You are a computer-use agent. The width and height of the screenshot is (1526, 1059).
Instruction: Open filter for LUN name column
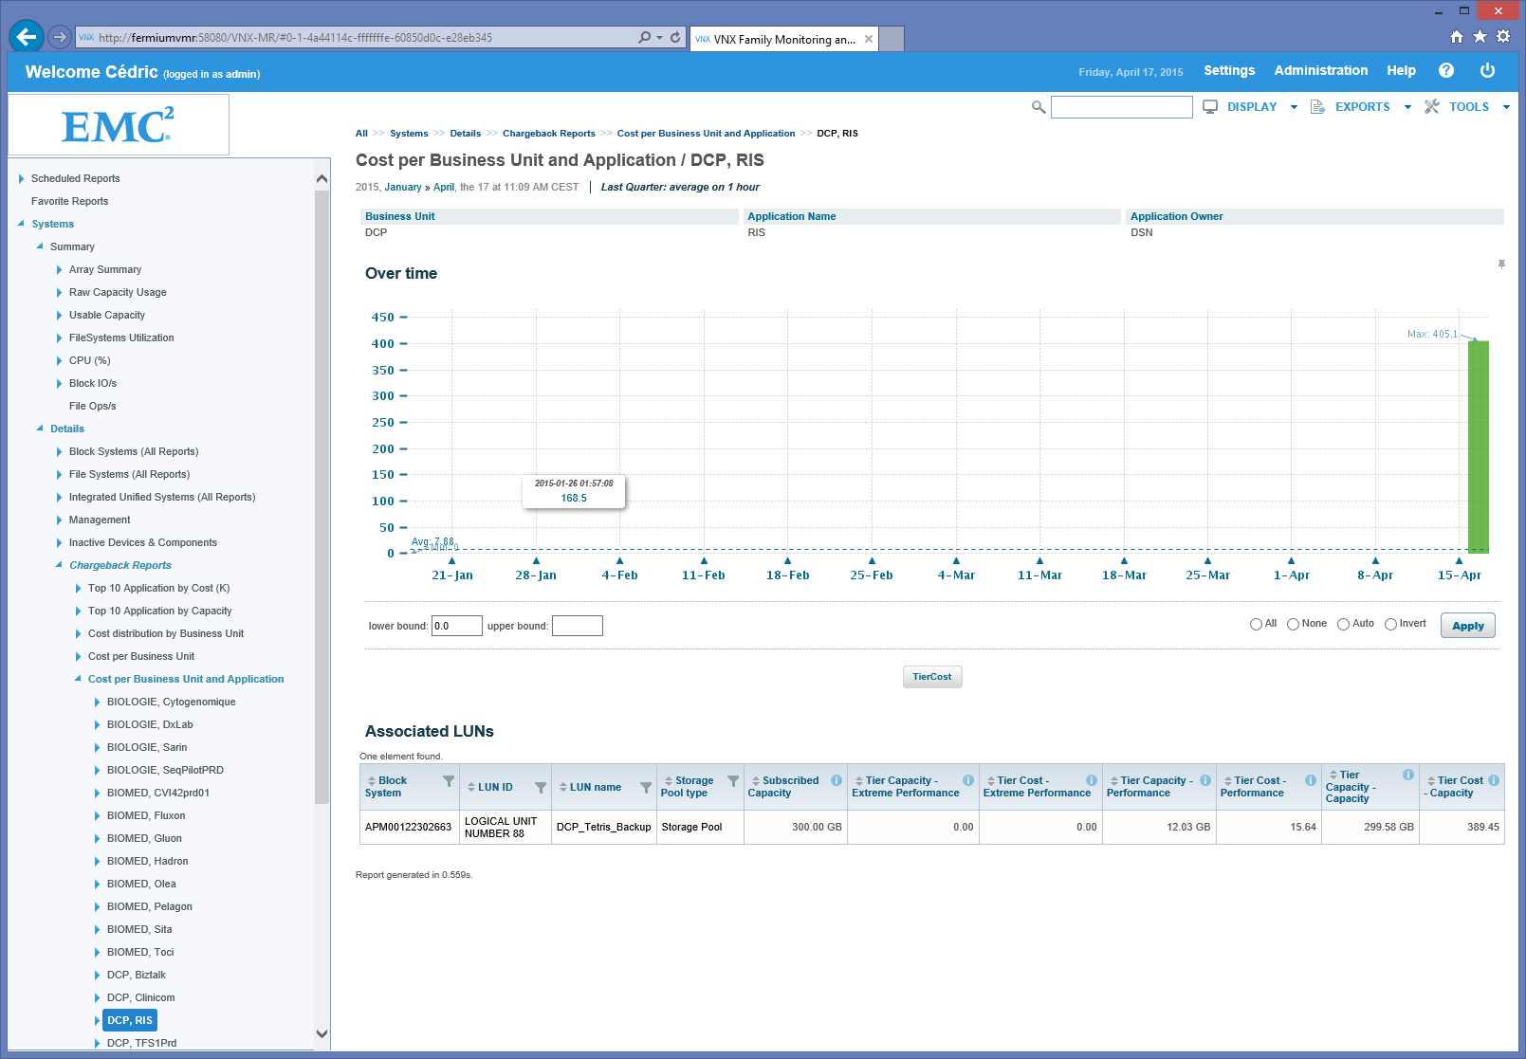(x=646, y=788)
